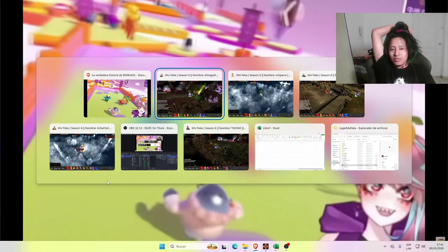Open the MU Feka KchaChol window thumbnail
The image size is (448, 252).
[x=82, y=147]
